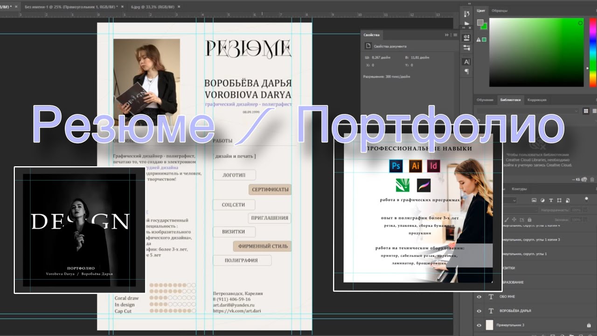Toggle the layer filtering switch
The height and width of the screenshot is (336, 597).
[x=586, y=199]
